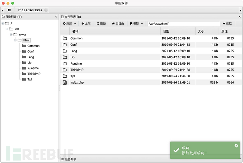Select index.php file name

click(x=77, y=83)
